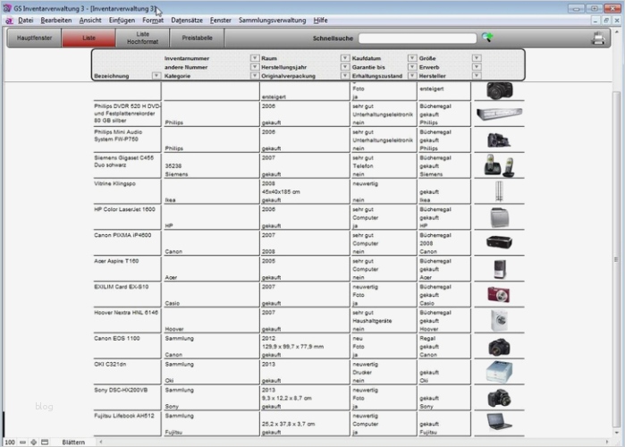Screen dimensions: 625x447
Task: Open the Hersteller dropdown arrow
Action: (x=477, y=75)
